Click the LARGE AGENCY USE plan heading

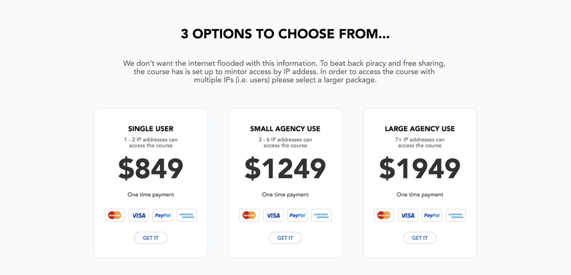[x=420, y=129]
